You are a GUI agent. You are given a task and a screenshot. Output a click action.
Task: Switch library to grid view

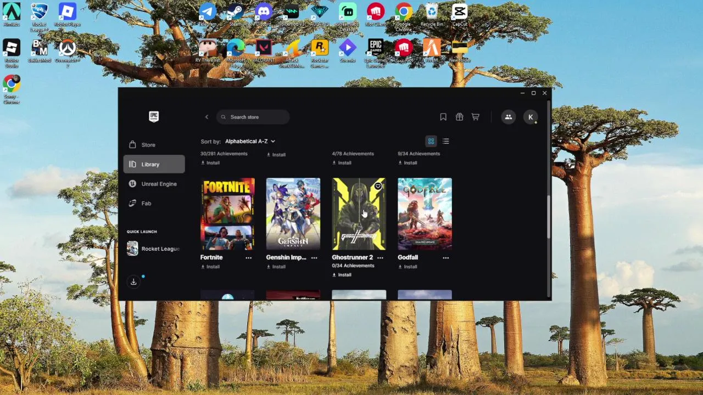click(x=431, y=142)
